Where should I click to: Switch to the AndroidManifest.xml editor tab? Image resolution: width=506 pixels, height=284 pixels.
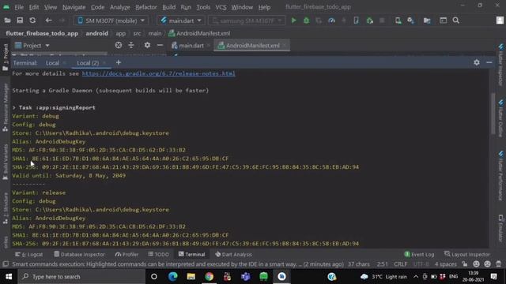(252, 46)
